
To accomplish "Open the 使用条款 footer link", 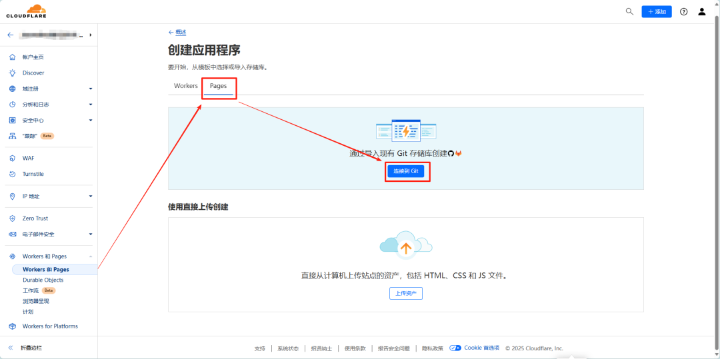I will (x=355, y=348).
